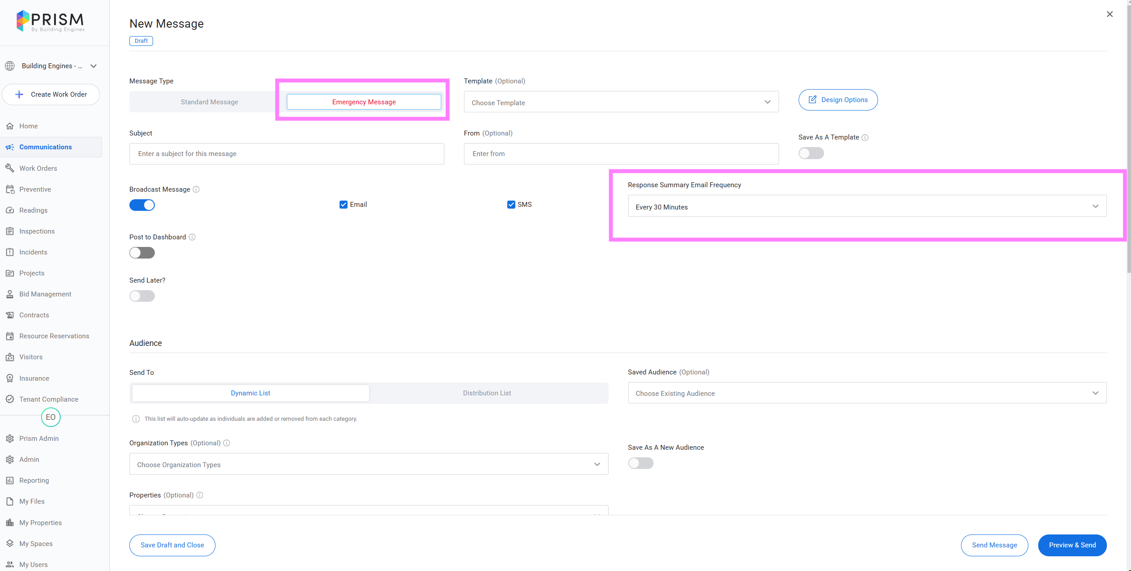
Task: Click the Work Orders wrench icon
Action: pos(10,168)
